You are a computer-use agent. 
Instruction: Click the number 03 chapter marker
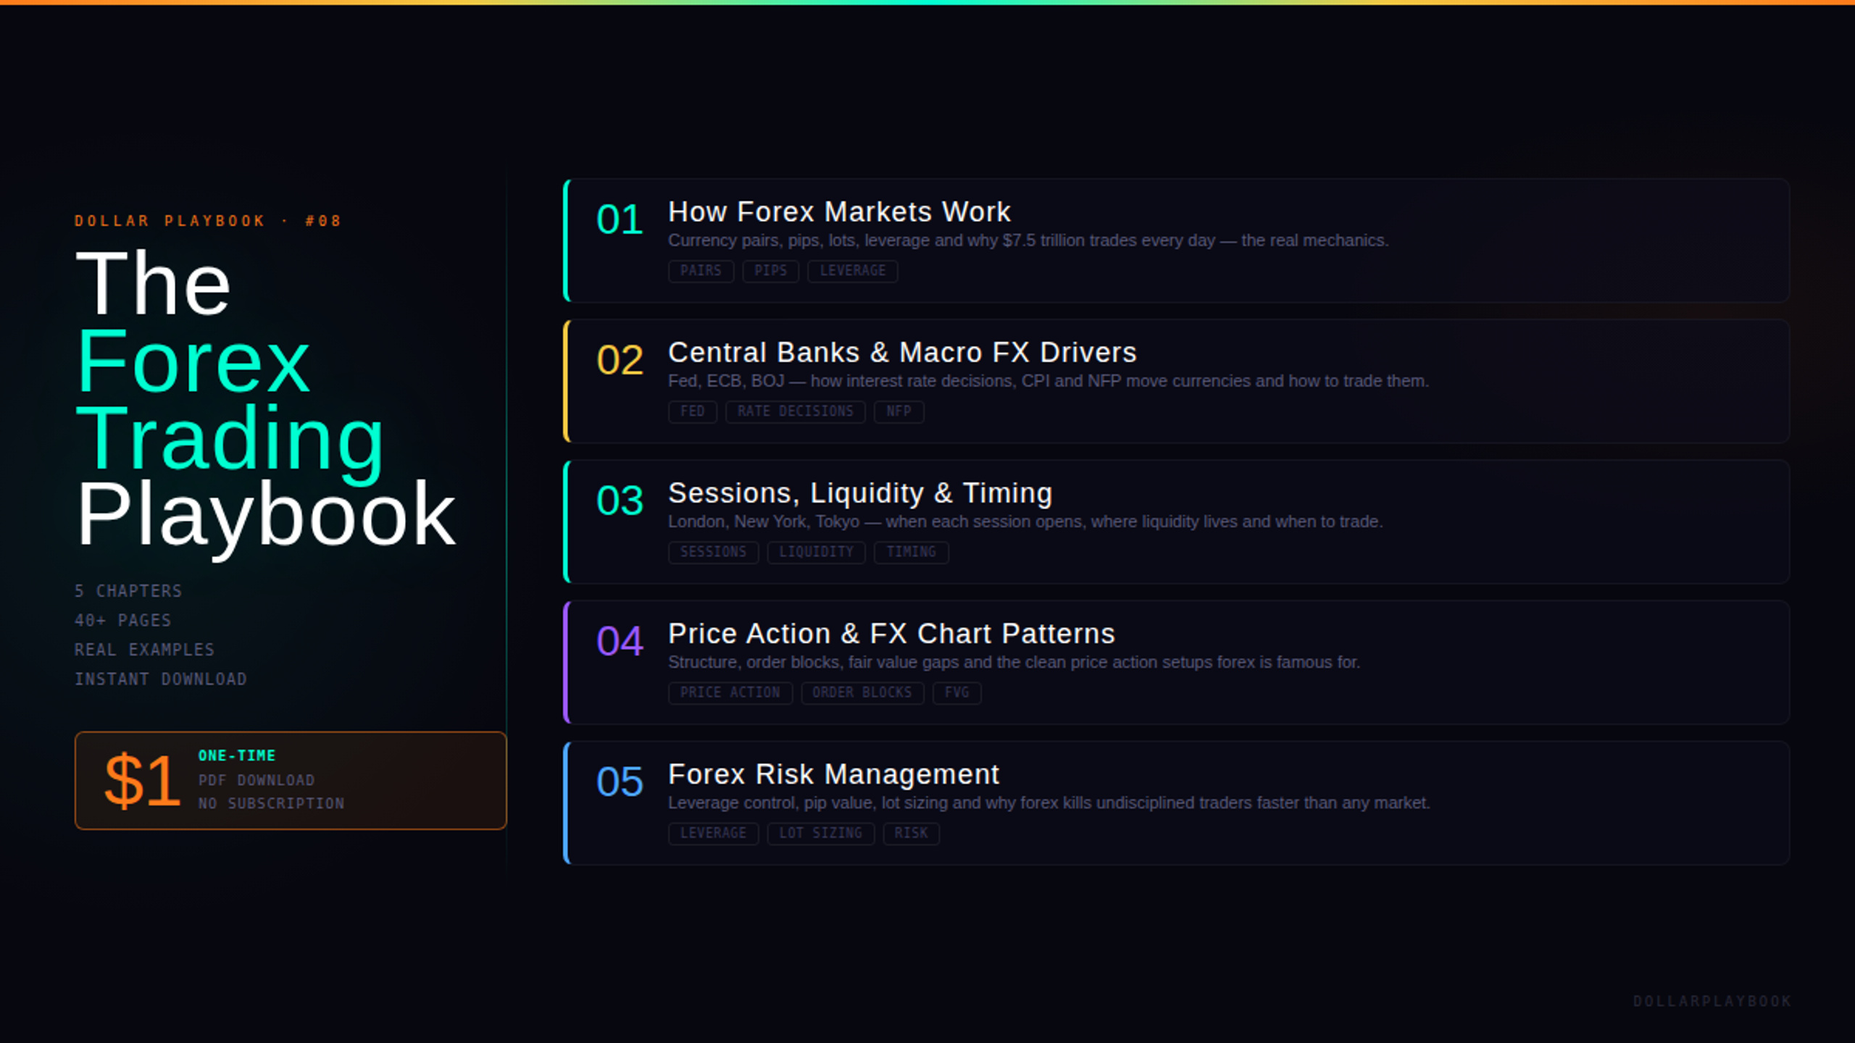620,500
